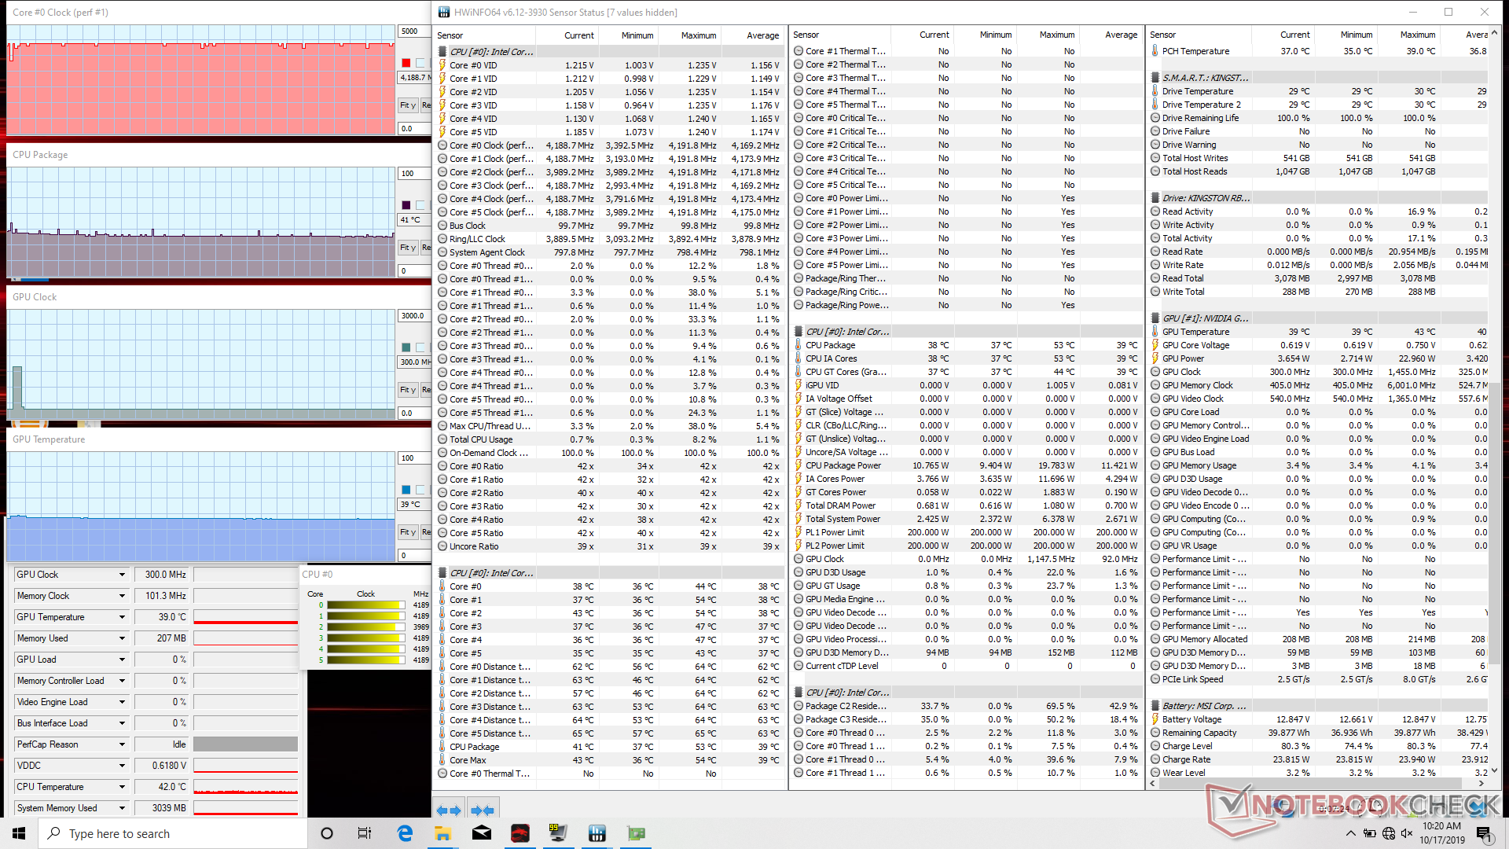Click Fit y in GPU Clock graph
The image size is (1509, 849).
[x=408, y=389]
